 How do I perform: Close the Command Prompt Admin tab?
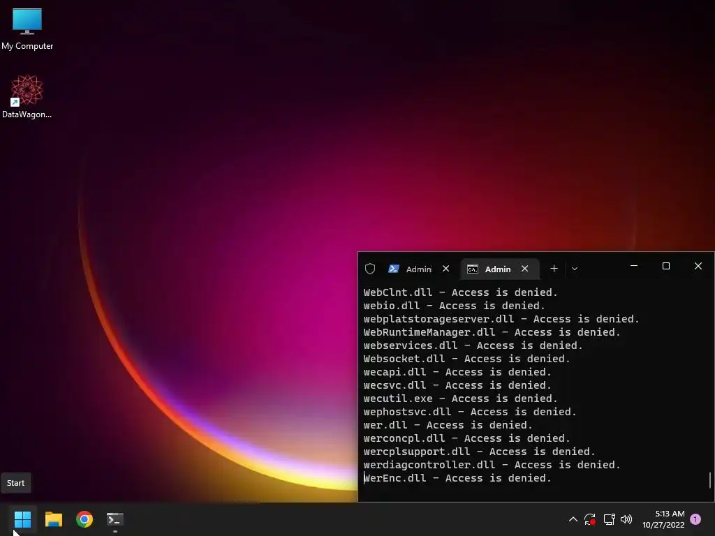click(525, 269)
